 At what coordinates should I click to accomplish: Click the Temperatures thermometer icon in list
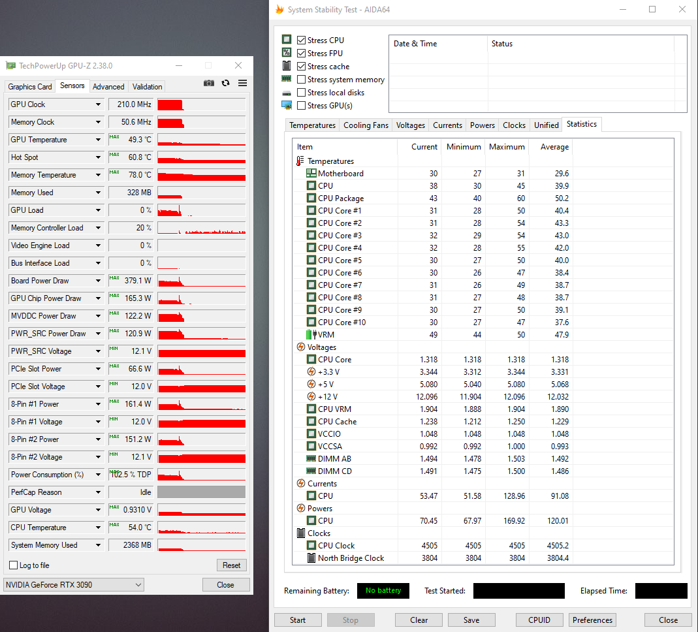click(x=300, y=161)
